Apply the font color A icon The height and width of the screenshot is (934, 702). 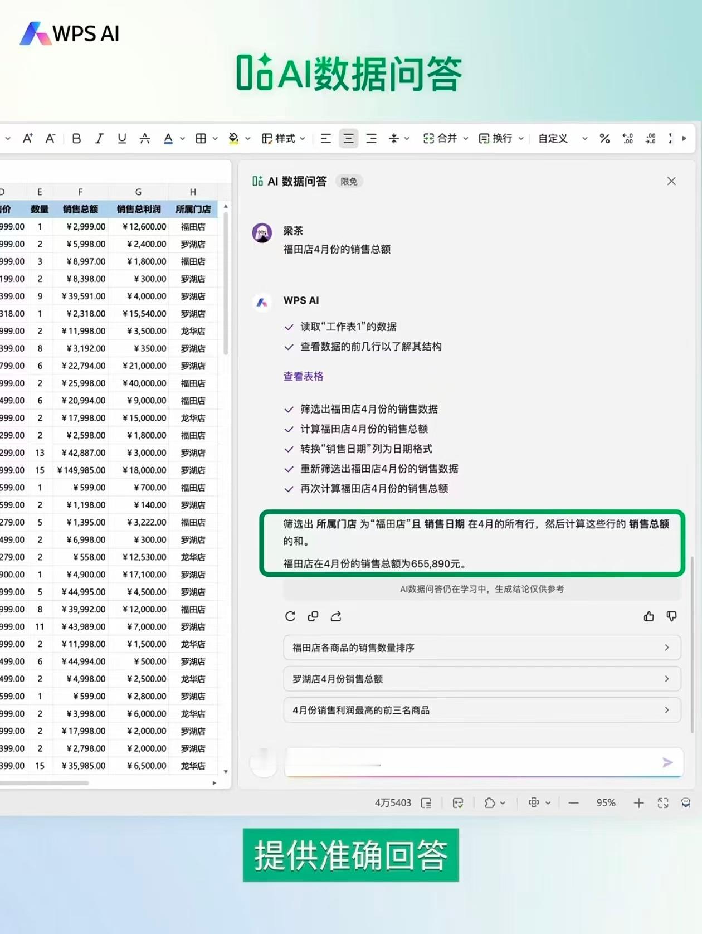pos(168,138)
